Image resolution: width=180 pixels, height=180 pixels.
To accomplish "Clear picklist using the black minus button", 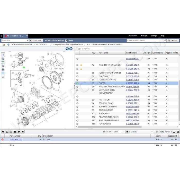I will coord(3,132).
